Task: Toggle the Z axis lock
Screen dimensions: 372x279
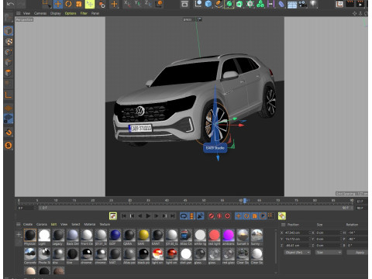Action: 148,4
